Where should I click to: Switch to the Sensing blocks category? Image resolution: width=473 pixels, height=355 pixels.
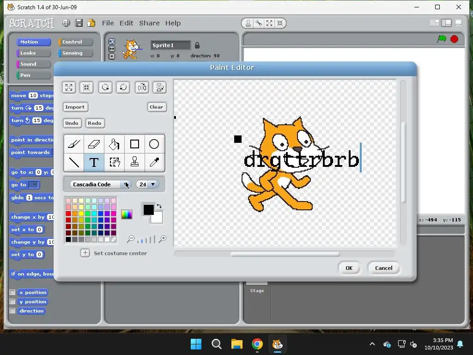point(76,53)
